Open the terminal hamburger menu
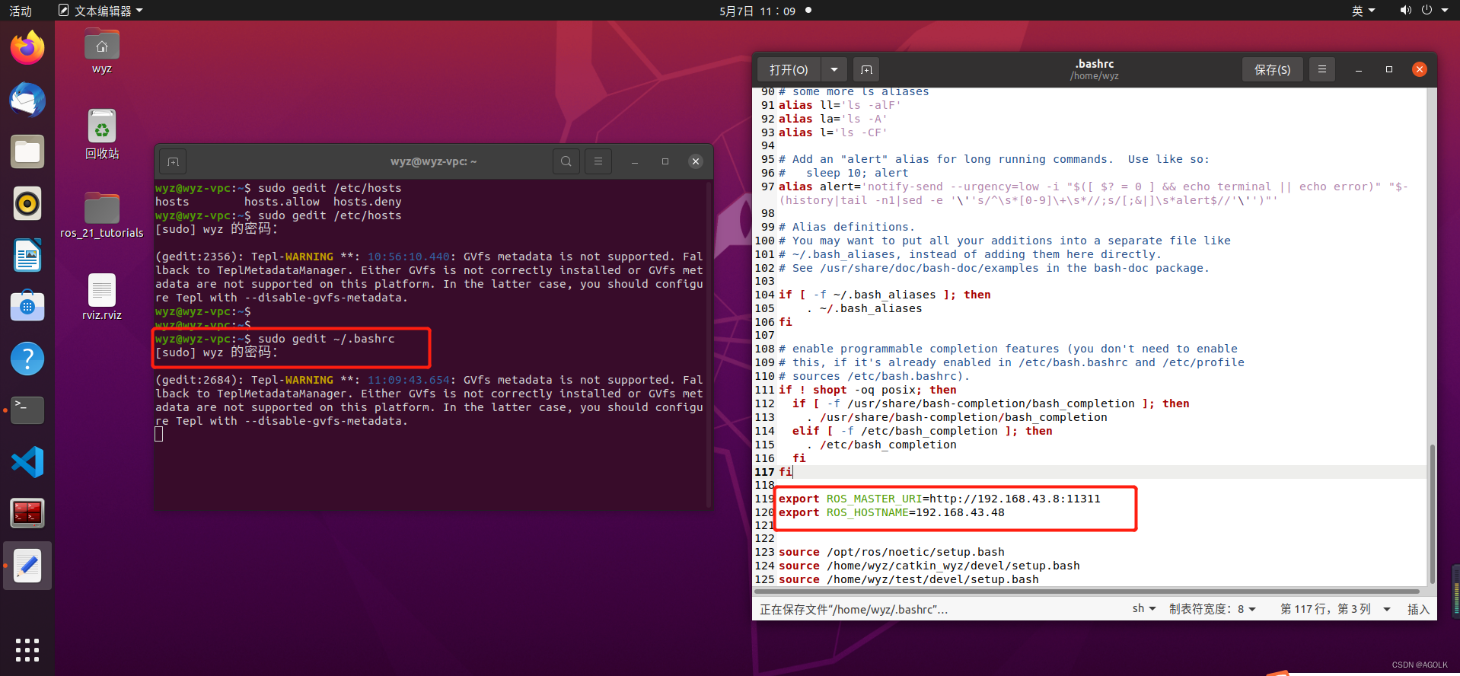Screen dimensions: 1460x676 coord(598,161)
